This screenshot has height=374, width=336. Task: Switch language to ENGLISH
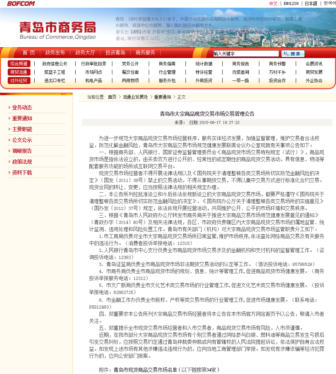[x=291, y=3]
